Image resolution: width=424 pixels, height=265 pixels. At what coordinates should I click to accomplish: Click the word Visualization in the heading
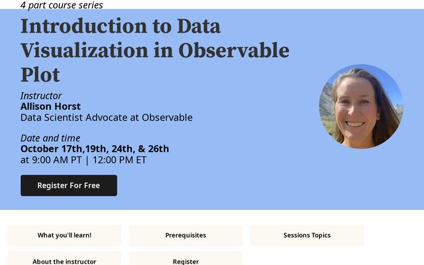tap(84, 50)
